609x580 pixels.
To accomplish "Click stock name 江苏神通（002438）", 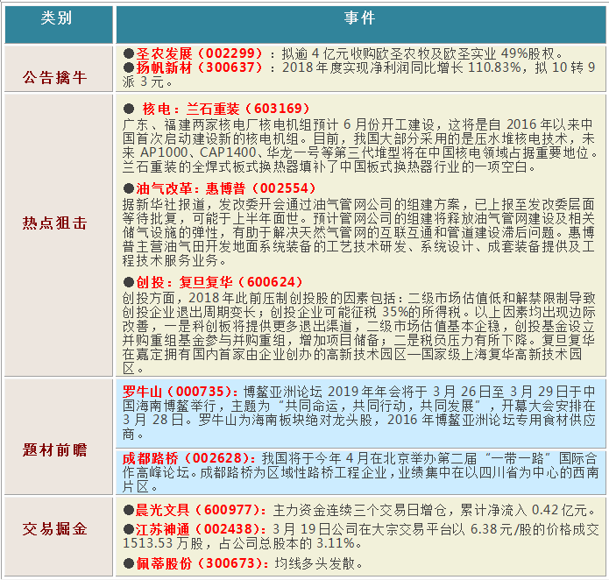I will coord(202,529).
